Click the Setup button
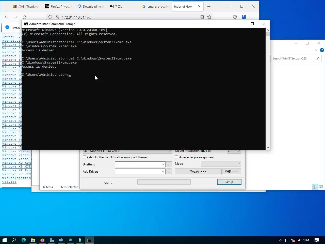Screen dimensions: 325x244 (229, 182)
